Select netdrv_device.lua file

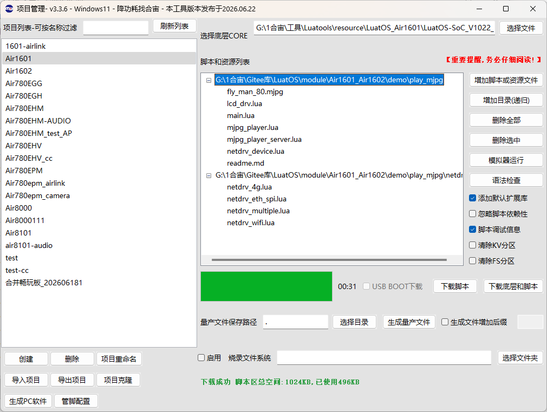(x=256, y=152)
